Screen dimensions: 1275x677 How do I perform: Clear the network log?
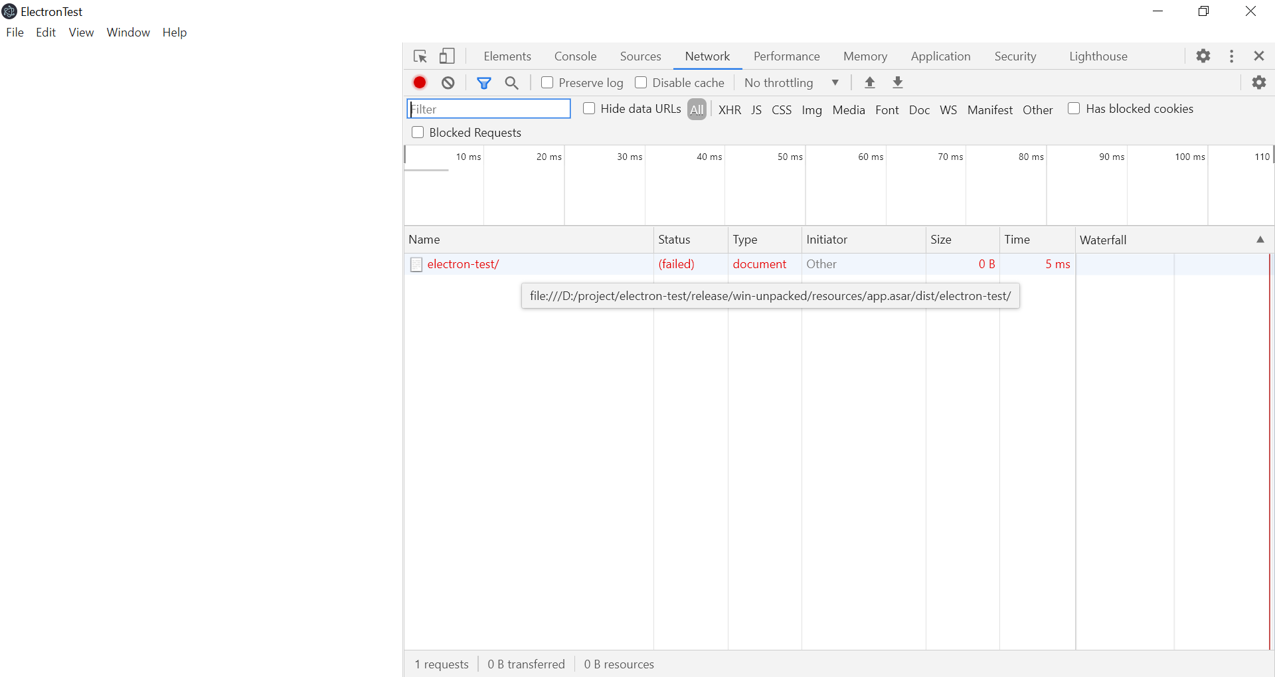448,82
